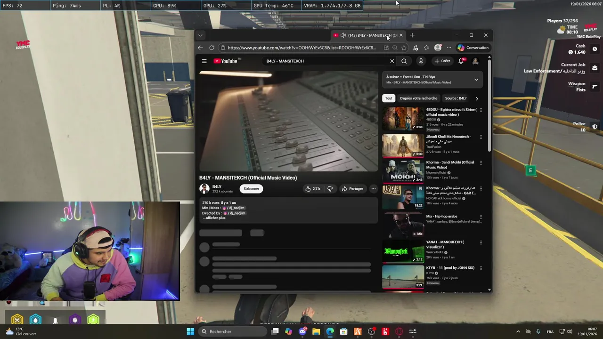Open Discord from the taskbar
The height and width of the screenshot is (339, 603).
point(302,331)
